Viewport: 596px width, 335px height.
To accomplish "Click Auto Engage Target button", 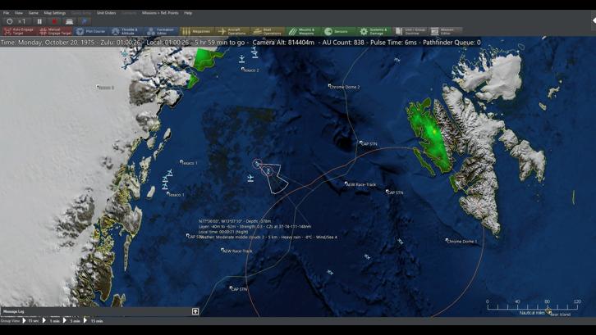I will 19,31.
